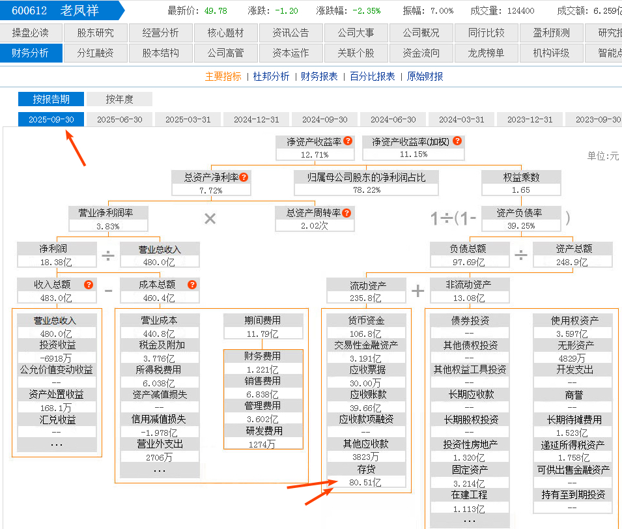The image size is (622, 529).
Task: Open 龙虎榜单 tab
Action: [486, 53]
